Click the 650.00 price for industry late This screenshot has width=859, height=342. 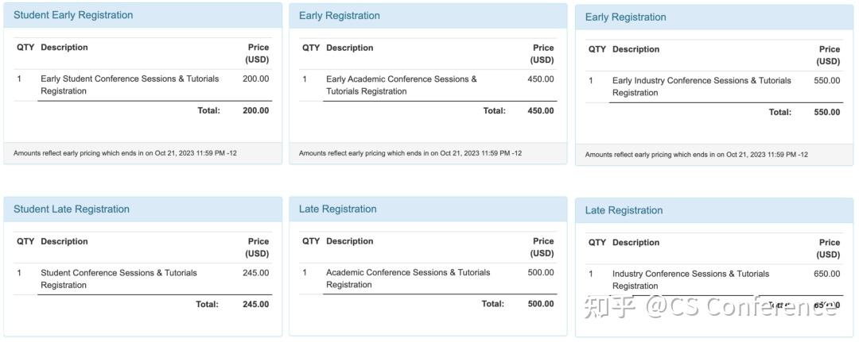pyautogui.click(x=827, y=274)
